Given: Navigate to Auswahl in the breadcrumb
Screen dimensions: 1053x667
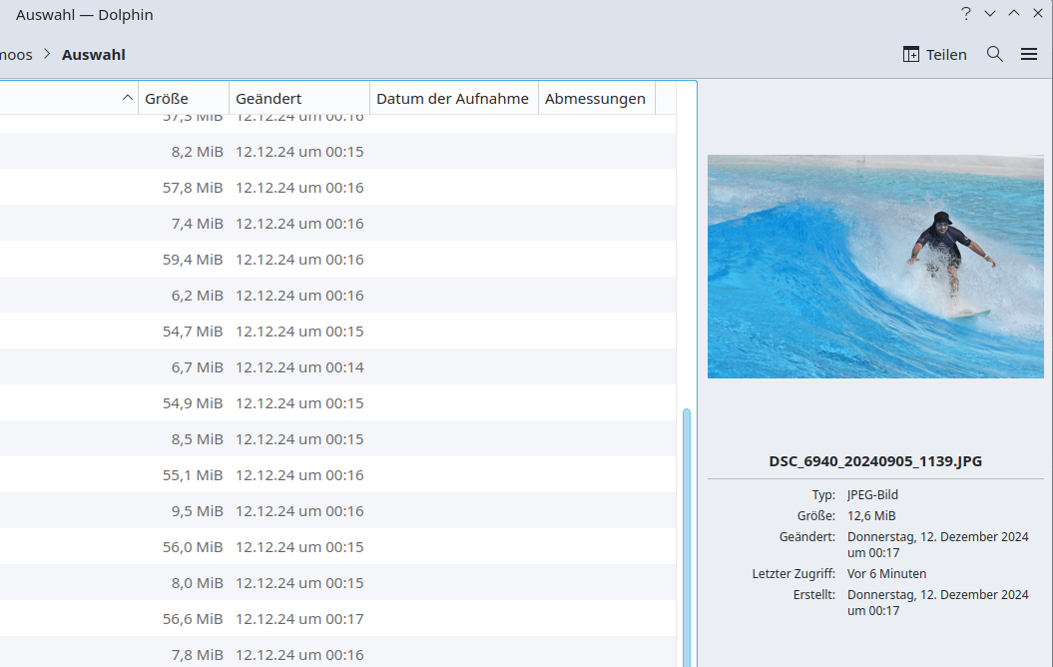Looking at the screenshot, I should tap(94, 54).
